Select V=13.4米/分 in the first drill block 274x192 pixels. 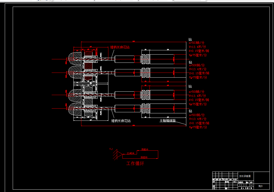pos(197,47)
